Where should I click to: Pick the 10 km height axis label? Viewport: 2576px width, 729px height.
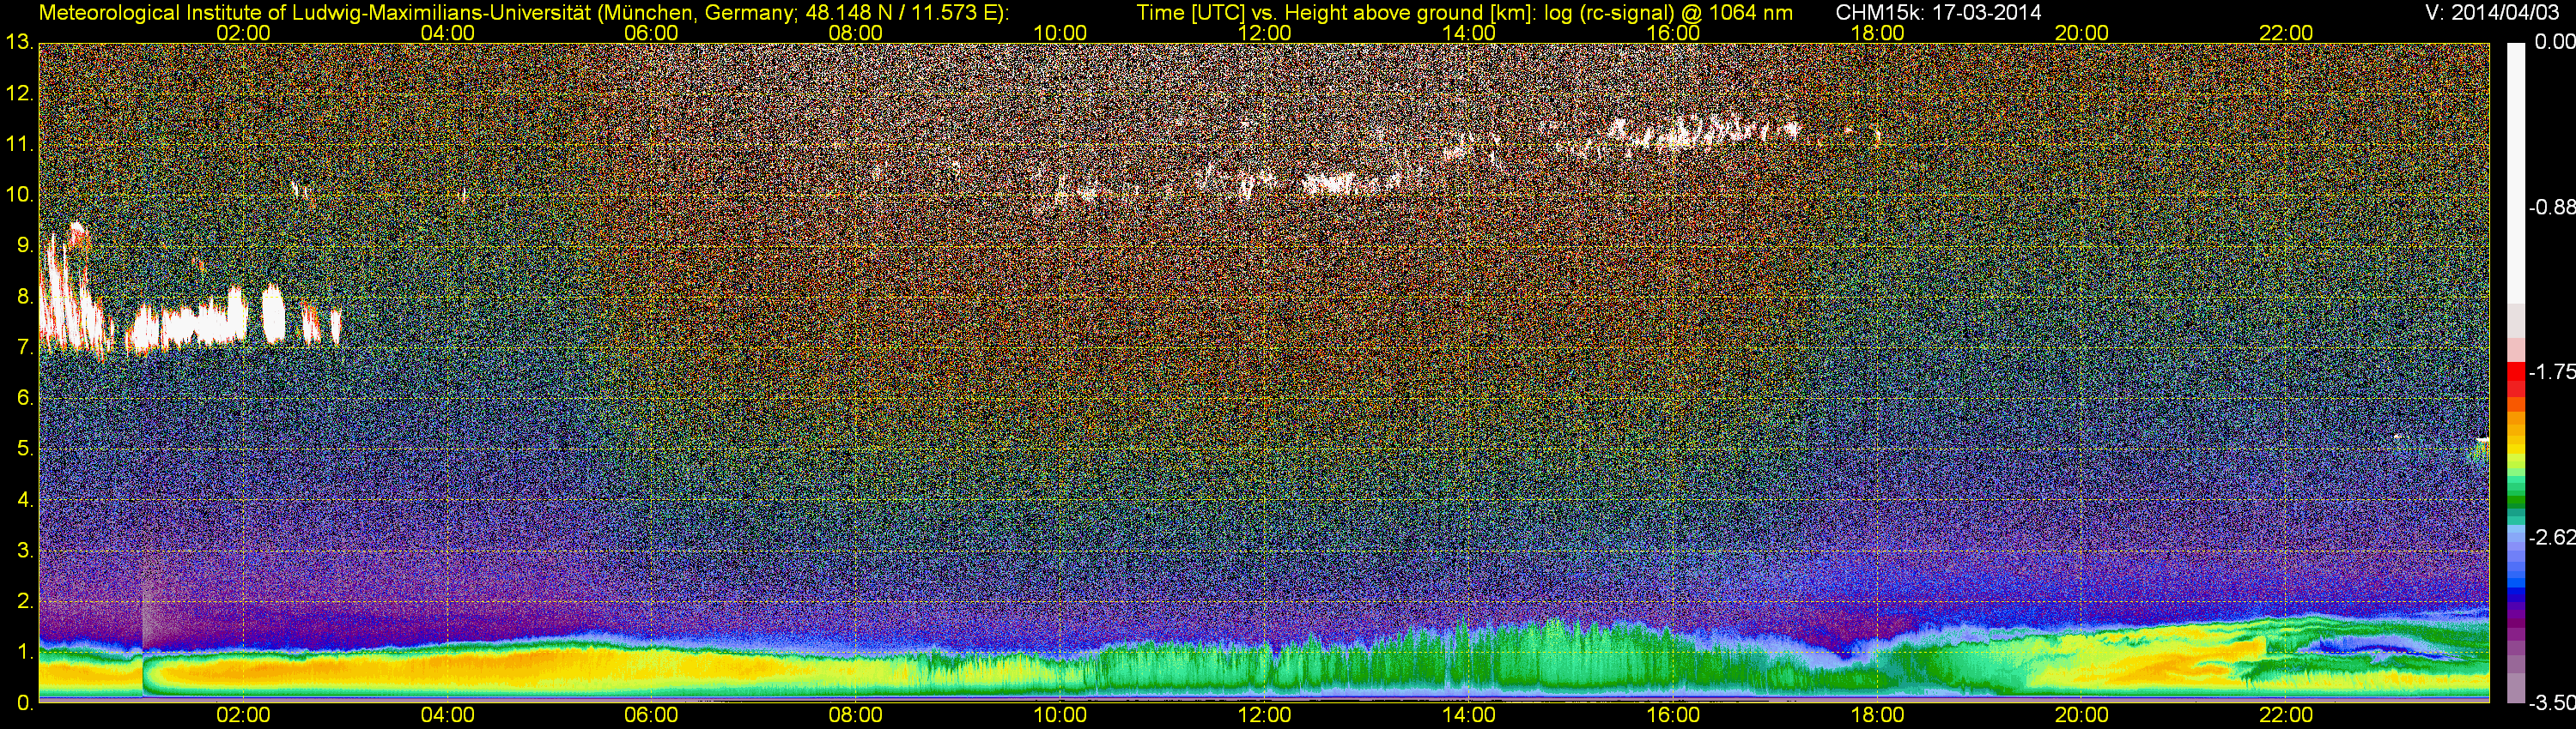point(19,195)
